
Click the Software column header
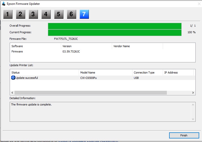pos(35,46)
